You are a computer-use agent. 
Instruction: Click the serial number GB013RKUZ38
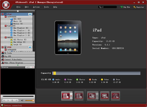pos(118,48)
